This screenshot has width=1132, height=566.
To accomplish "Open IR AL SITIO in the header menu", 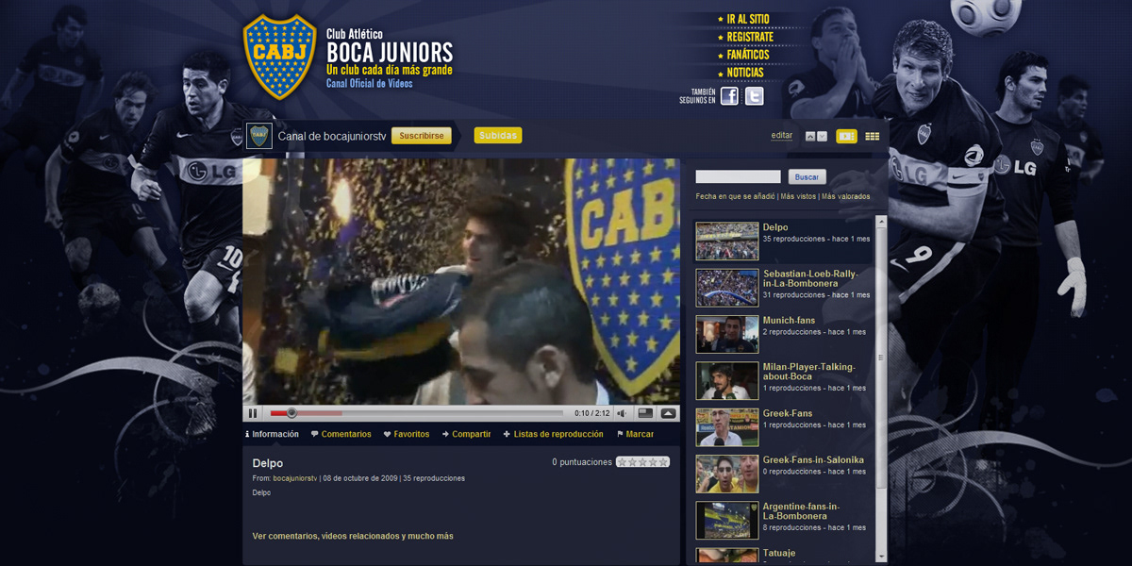I will click(747, 19).
